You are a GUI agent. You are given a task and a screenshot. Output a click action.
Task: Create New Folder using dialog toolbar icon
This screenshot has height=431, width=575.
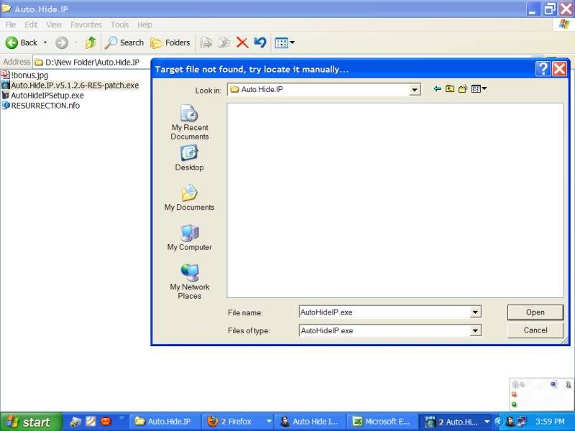(x=463, y=88)
